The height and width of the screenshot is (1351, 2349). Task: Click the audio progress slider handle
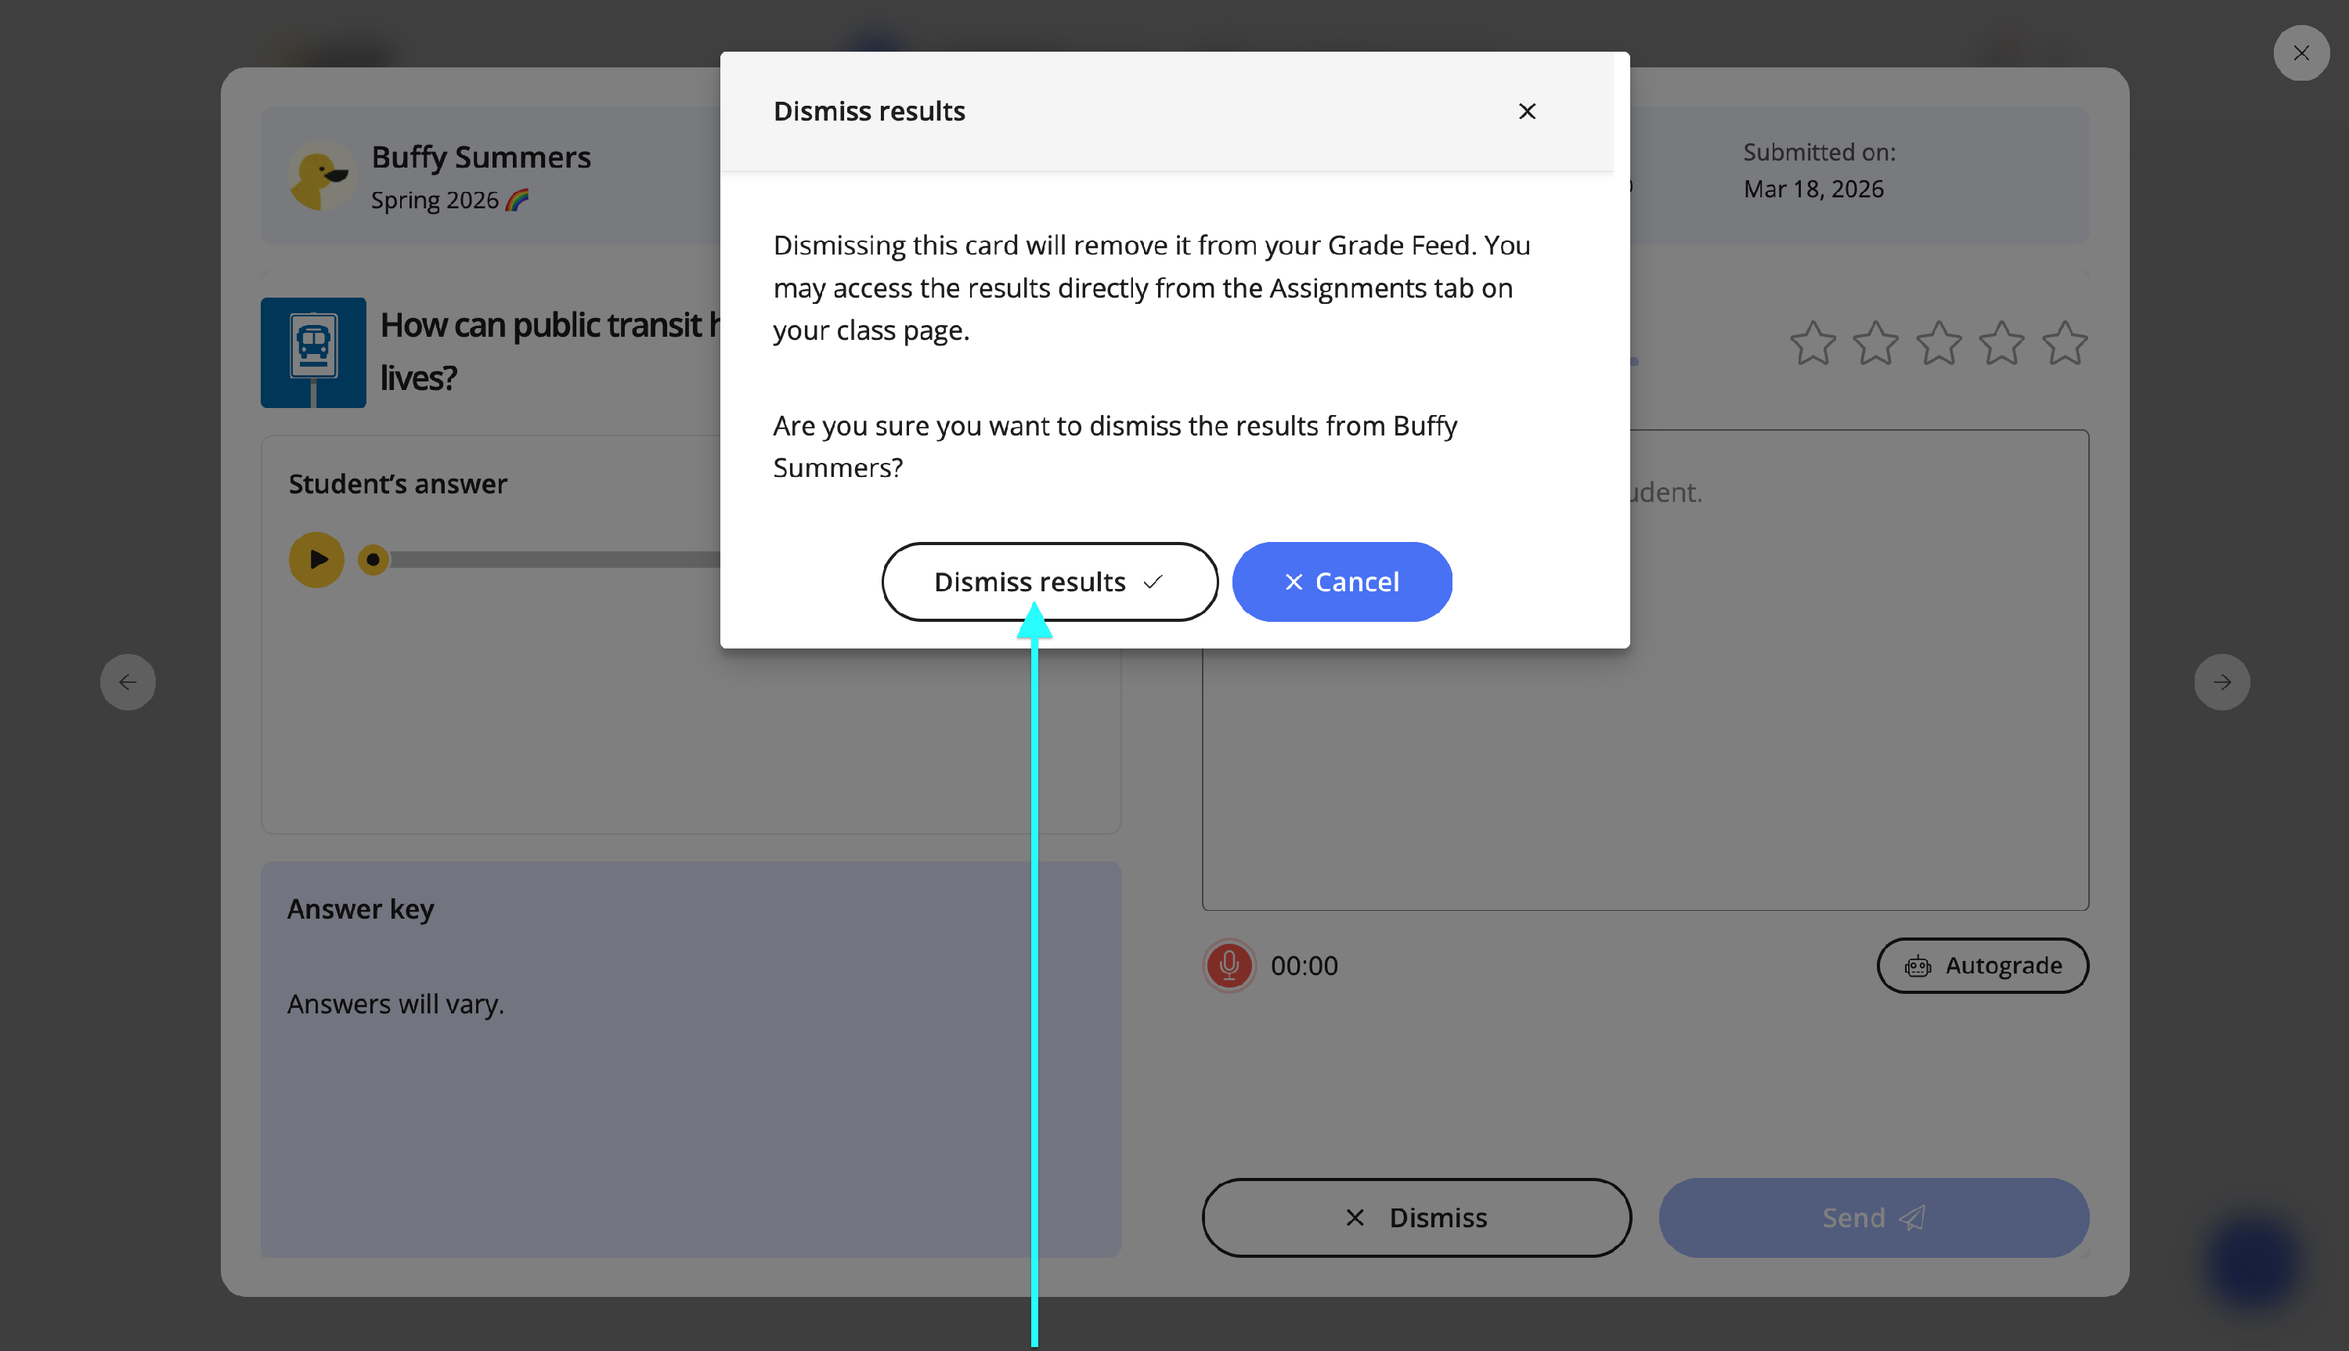point(373,559)
